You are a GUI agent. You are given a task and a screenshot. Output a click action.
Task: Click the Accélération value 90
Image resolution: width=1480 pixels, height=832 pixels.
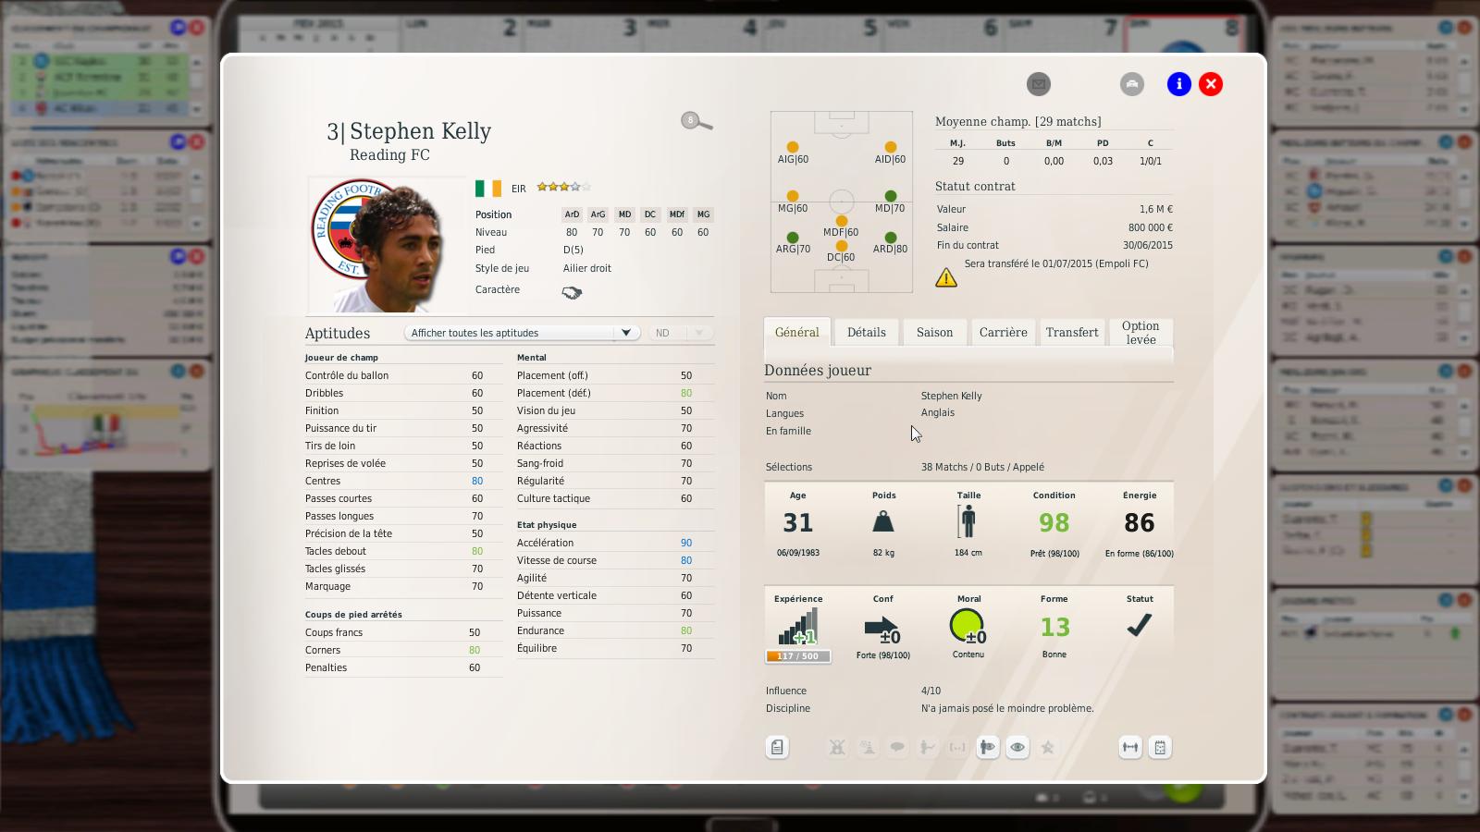click(686, 543)
